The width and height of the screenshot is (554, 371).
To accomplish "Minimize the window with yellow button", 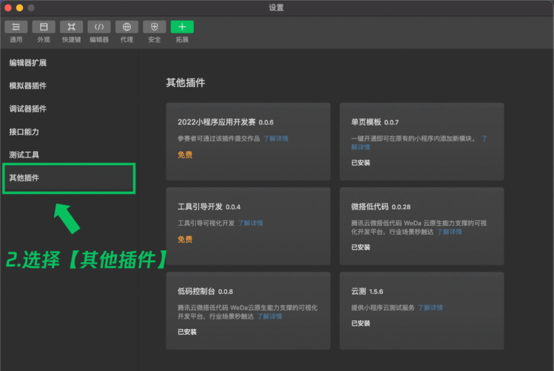I will (19, 8).
